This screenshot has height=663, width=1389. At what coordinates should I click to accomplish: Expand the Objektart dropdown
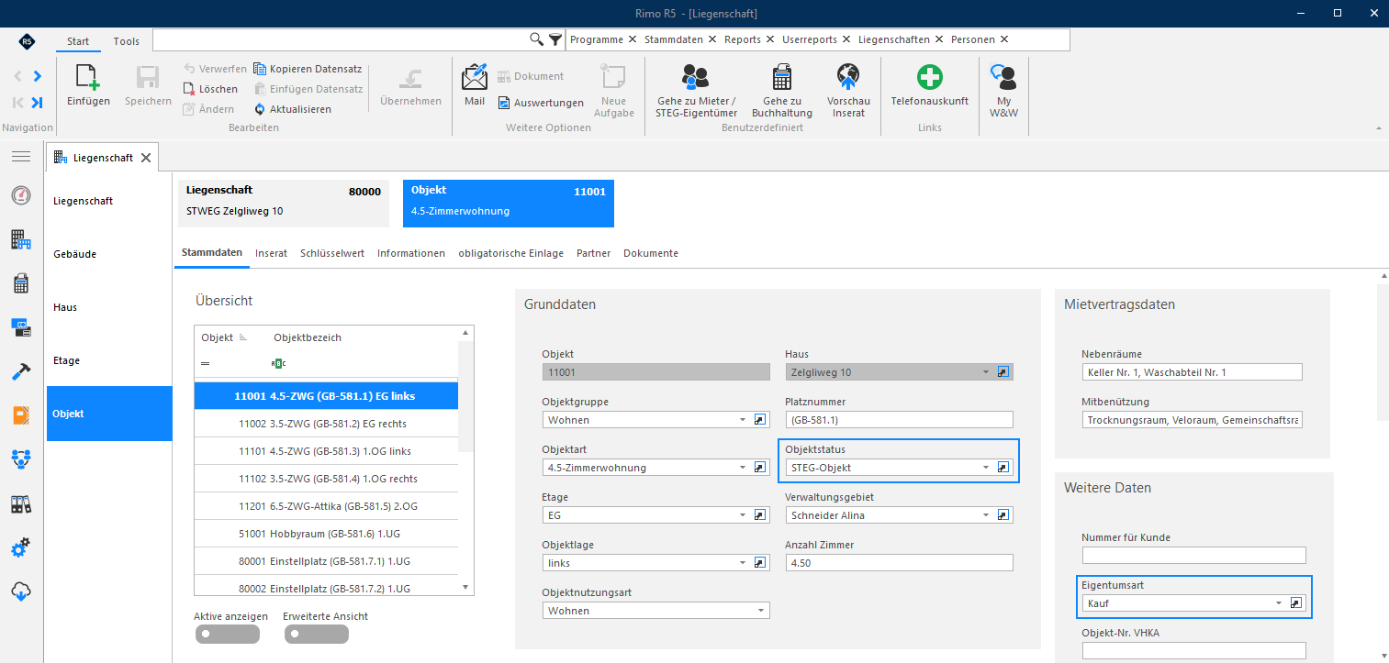743,468
